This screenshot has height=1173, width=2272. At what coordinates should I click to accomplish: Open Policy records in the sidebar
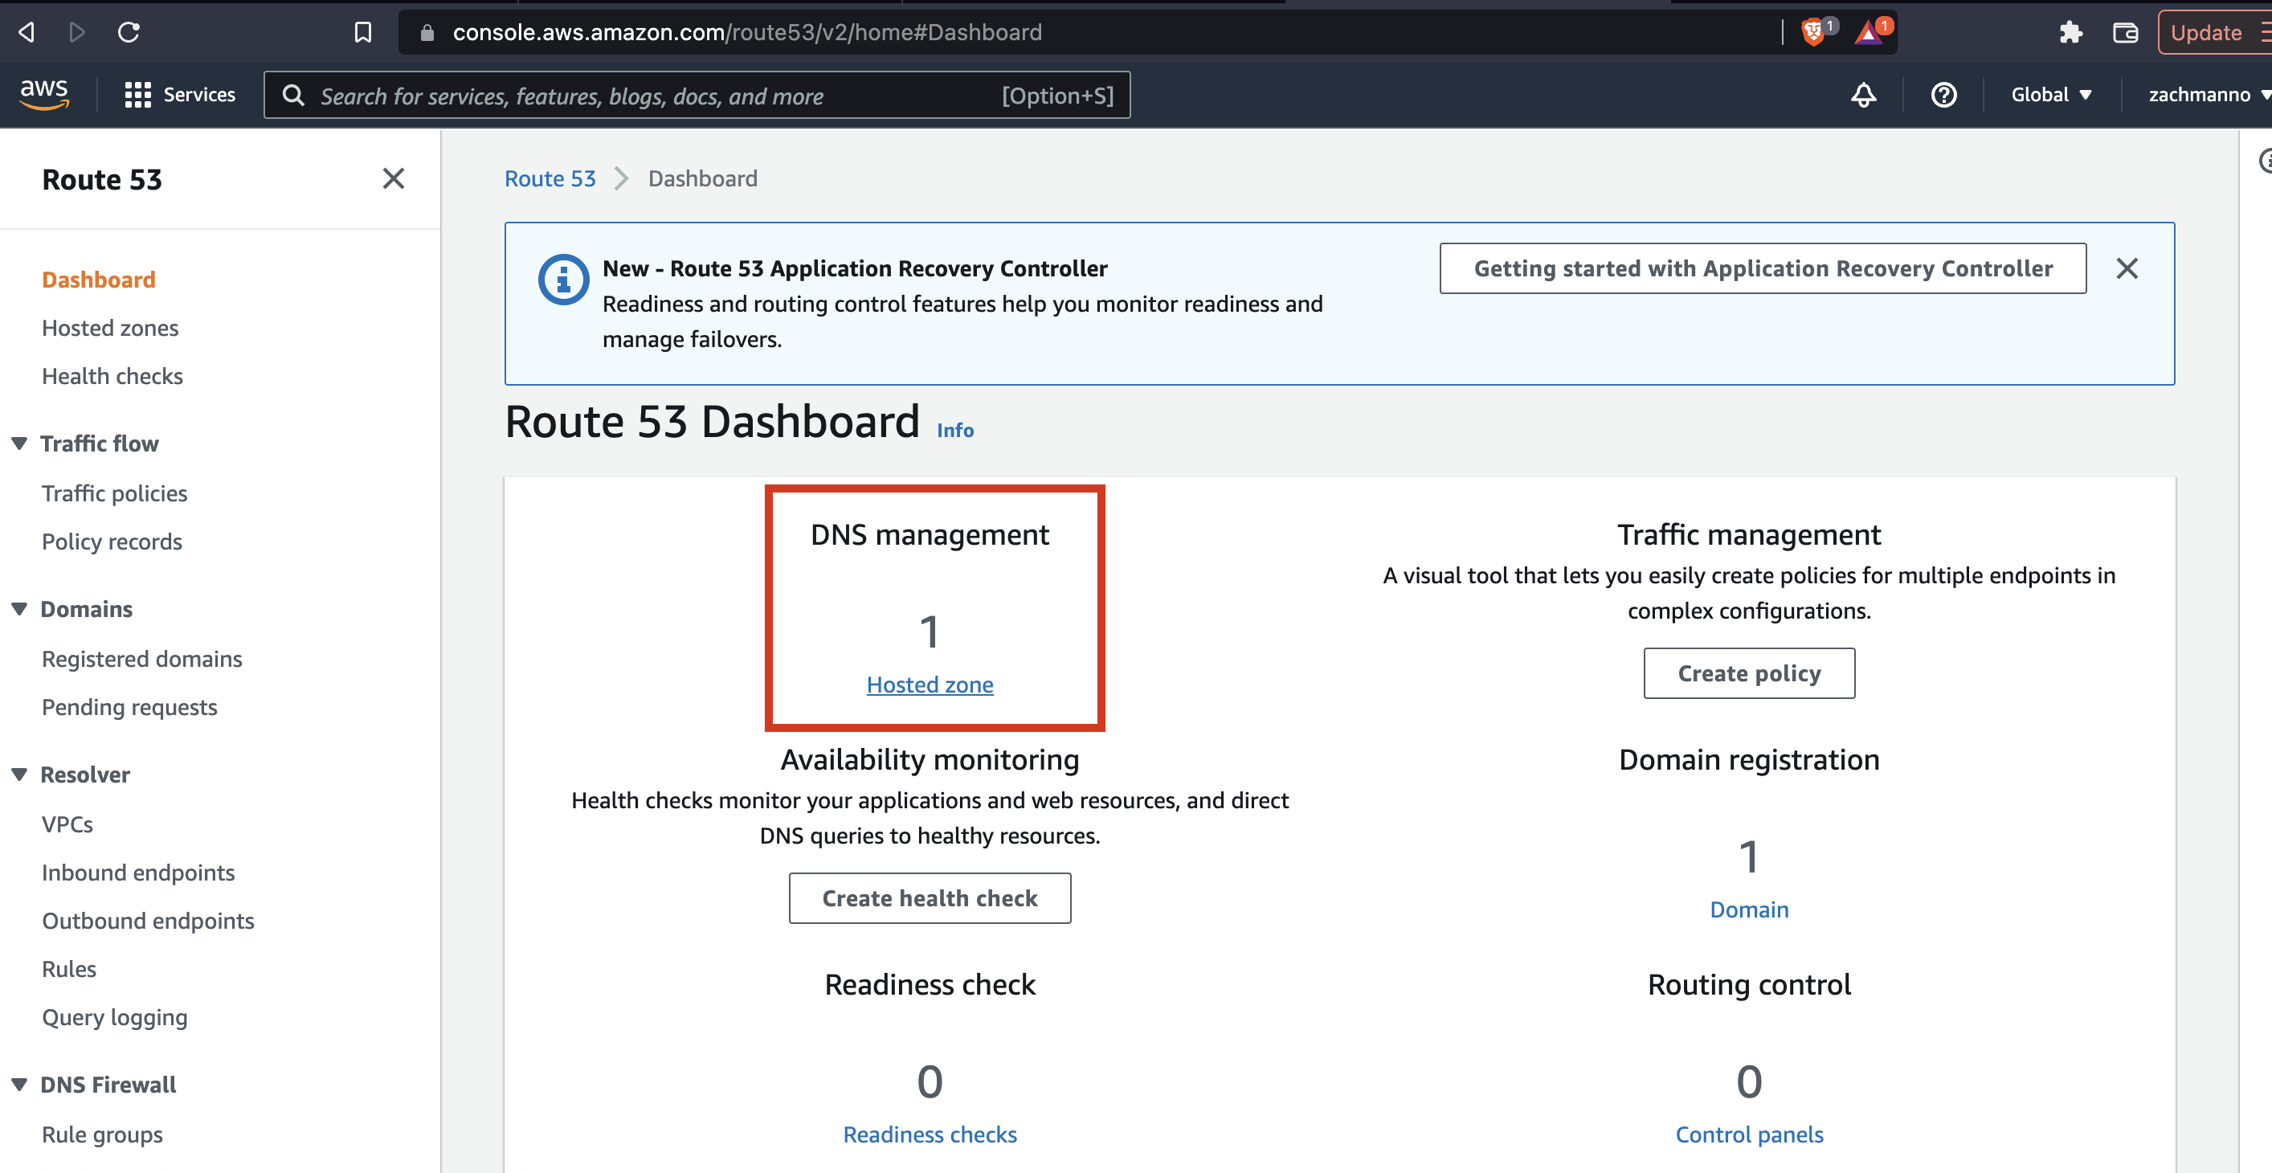tap(112, 541)
